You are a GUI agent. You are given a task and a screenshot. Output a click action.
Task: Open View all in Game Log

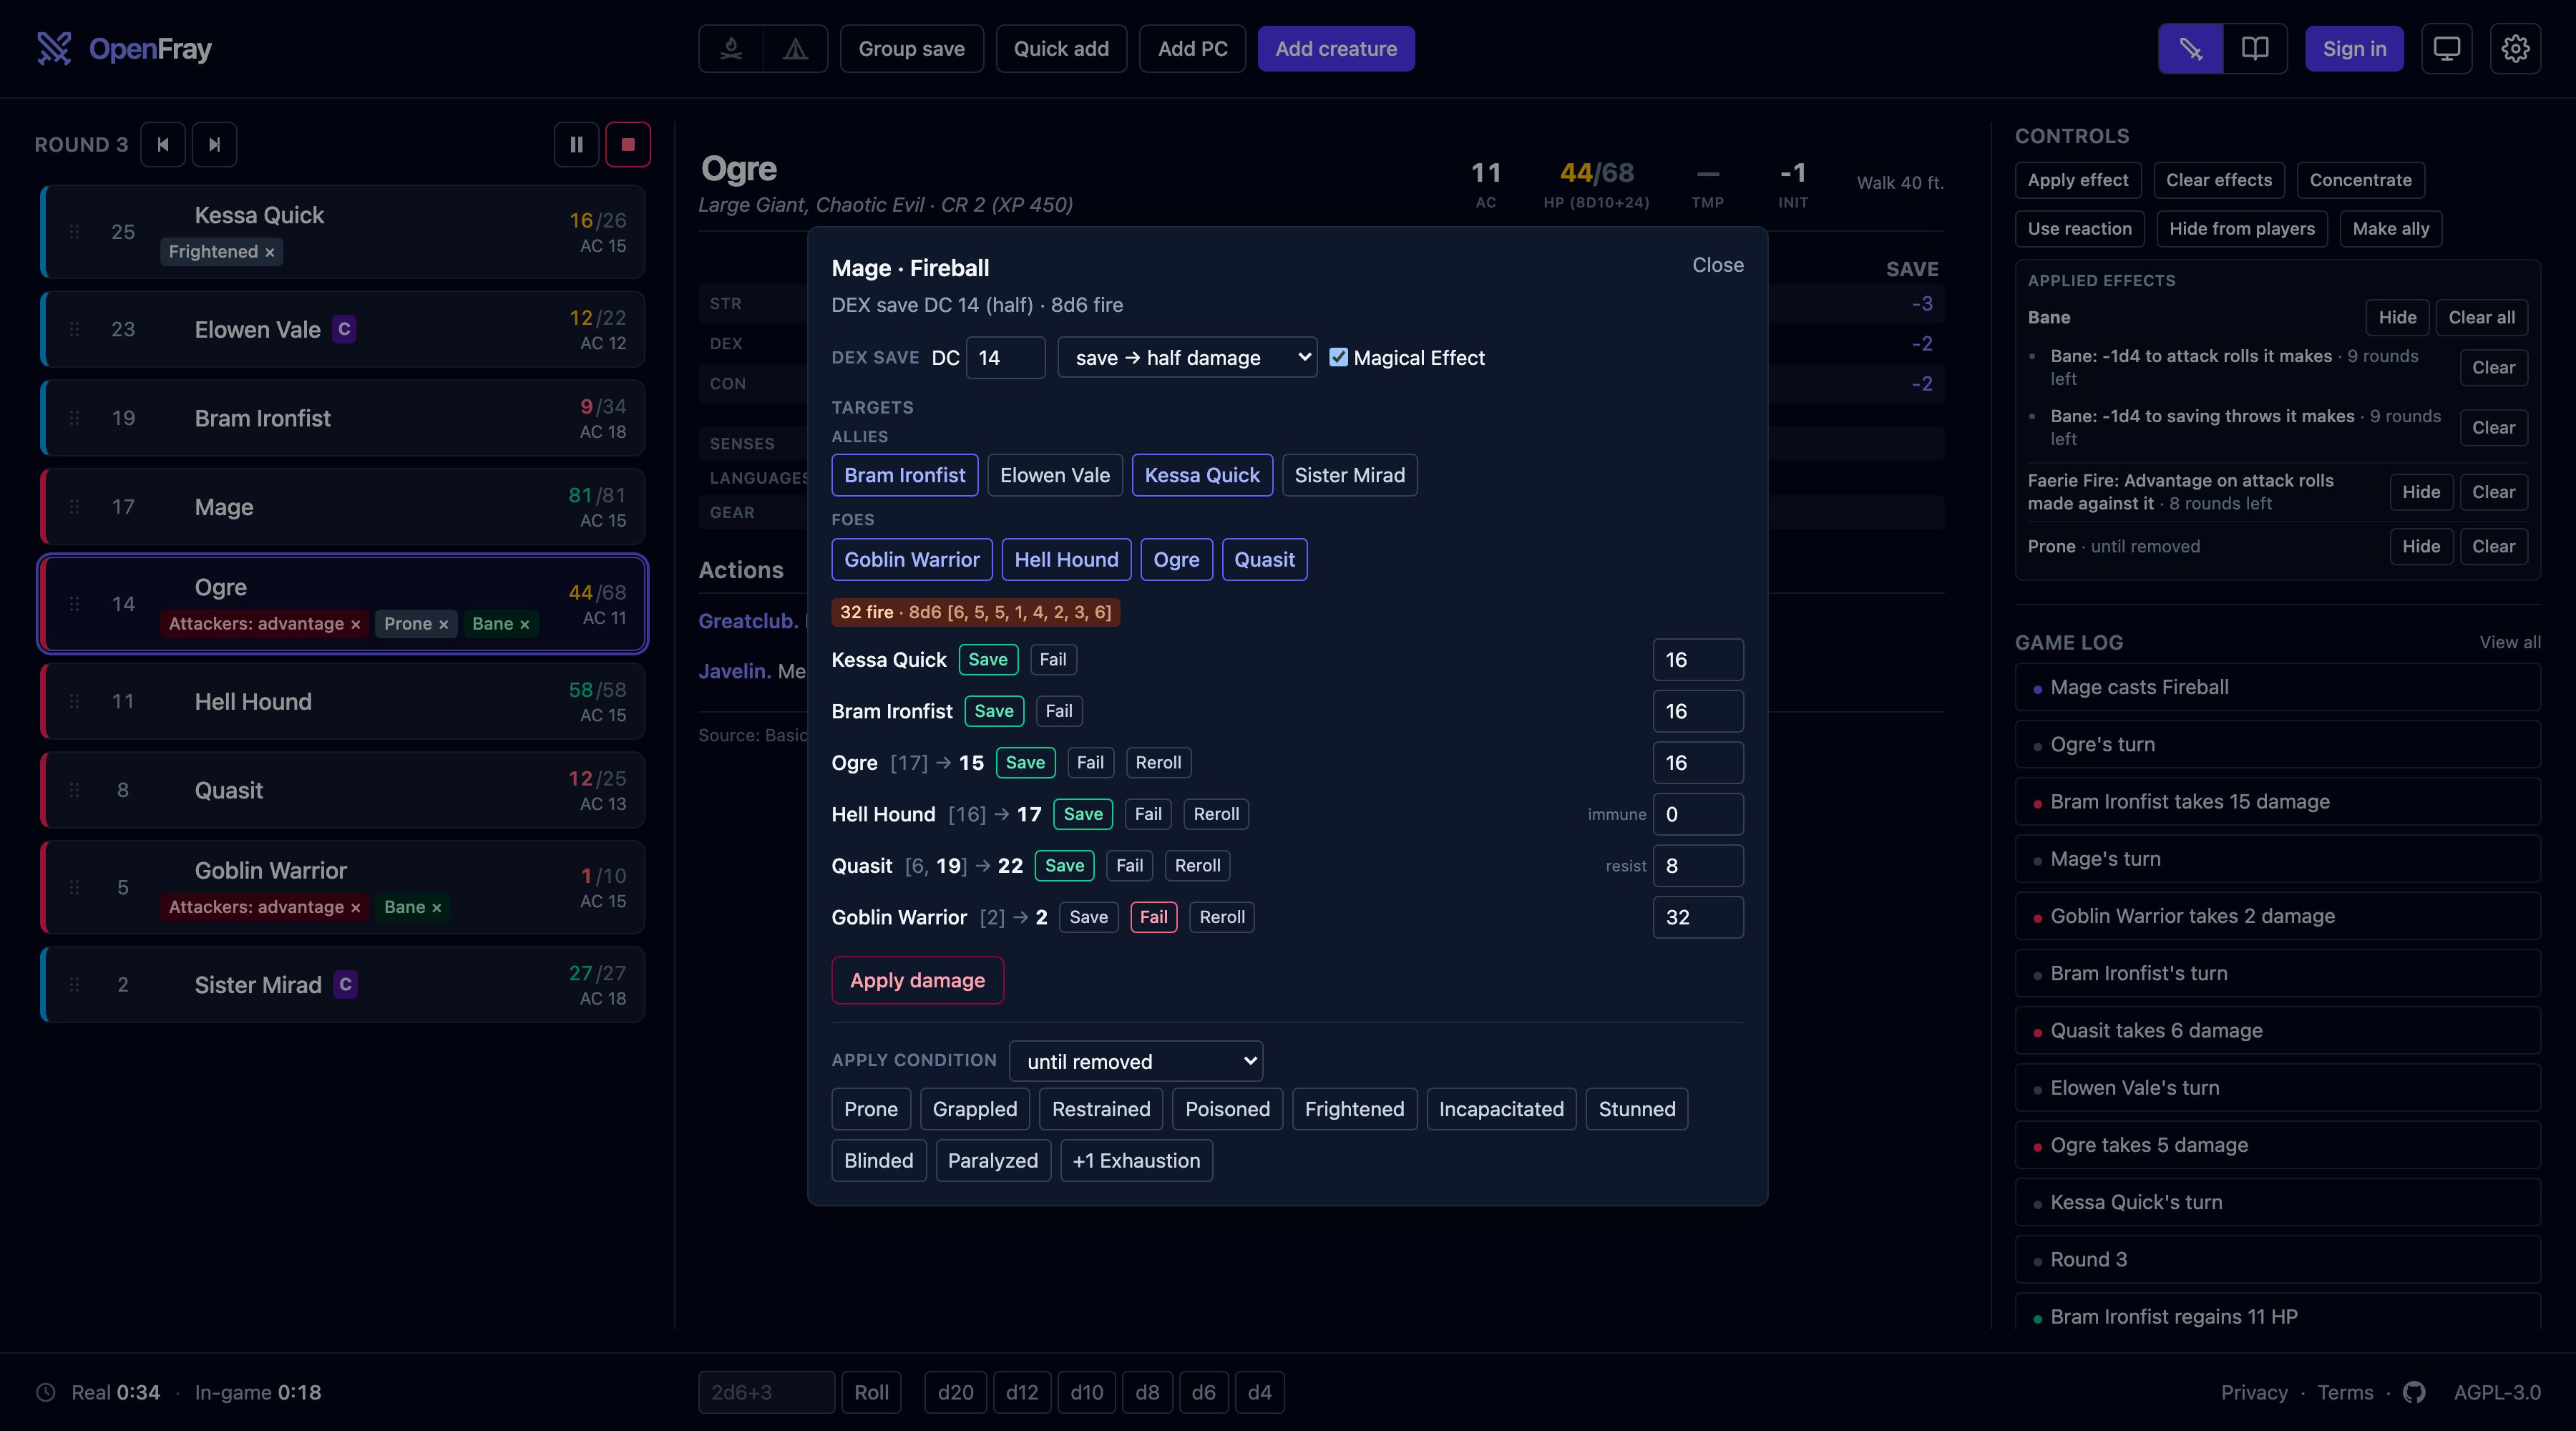(x=2509, y=642)
